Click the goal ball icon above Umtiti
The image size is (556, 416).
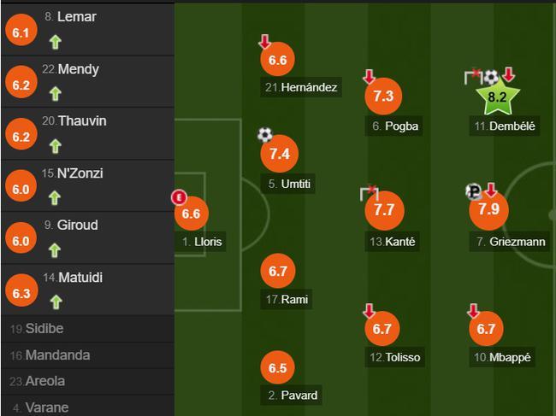(265, 134)
